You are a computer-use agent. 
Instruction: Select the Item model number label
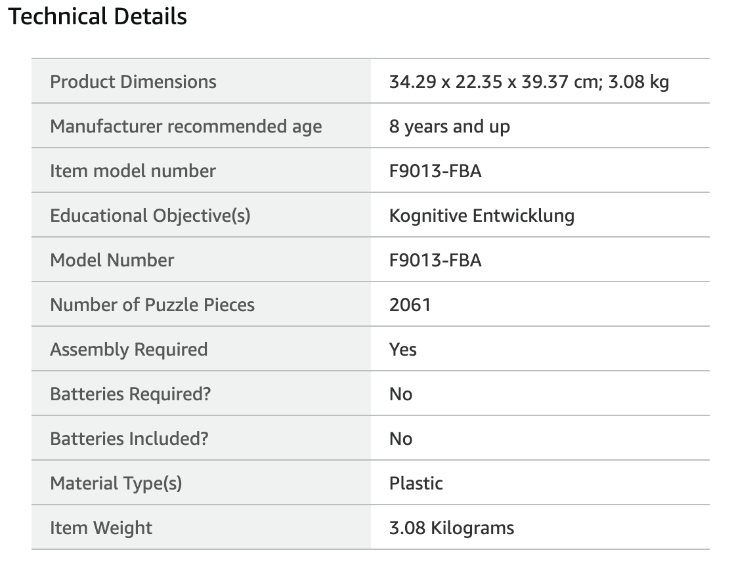coord(133,171)
